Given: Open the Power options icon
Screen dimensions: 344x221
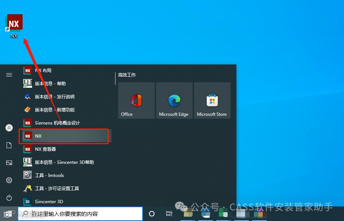Looking at the screenshot, I should (x=9, y=198).
